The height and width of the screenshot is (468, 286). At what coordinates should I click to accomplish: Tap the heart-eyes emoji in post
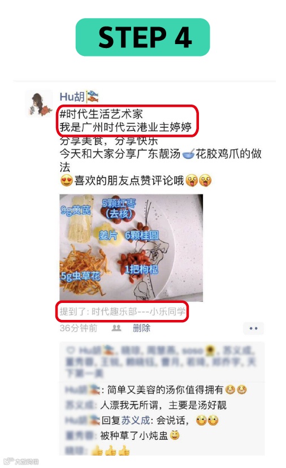coord(67,180)
